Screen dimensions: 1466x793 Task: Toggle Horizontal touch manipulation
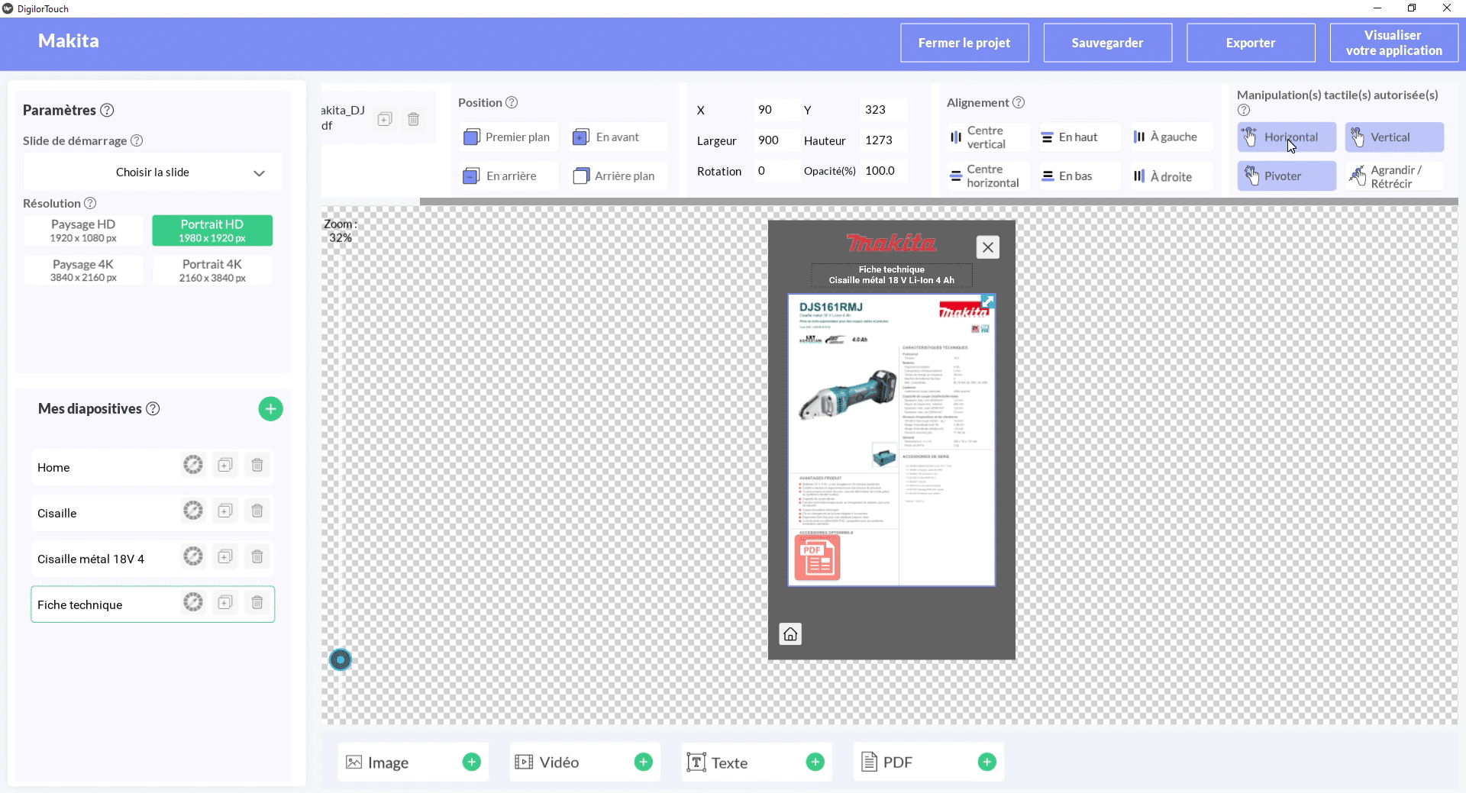pyautogui.click(x=1287, y=137)
